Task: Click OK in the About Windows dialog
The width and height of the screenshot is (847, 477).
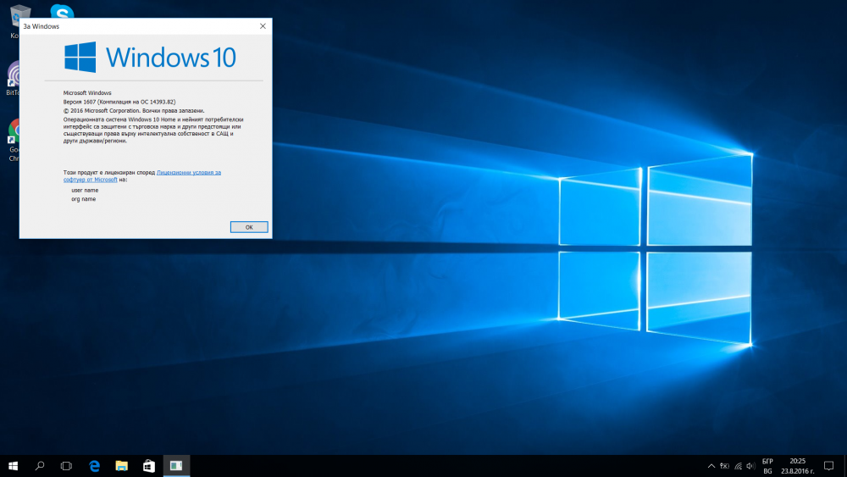Action: (249, 227)
